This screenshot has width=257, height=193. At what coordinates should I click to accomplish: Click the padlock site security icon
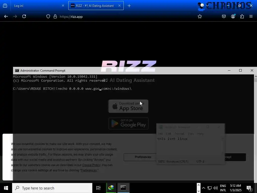[x=55, y=16]
